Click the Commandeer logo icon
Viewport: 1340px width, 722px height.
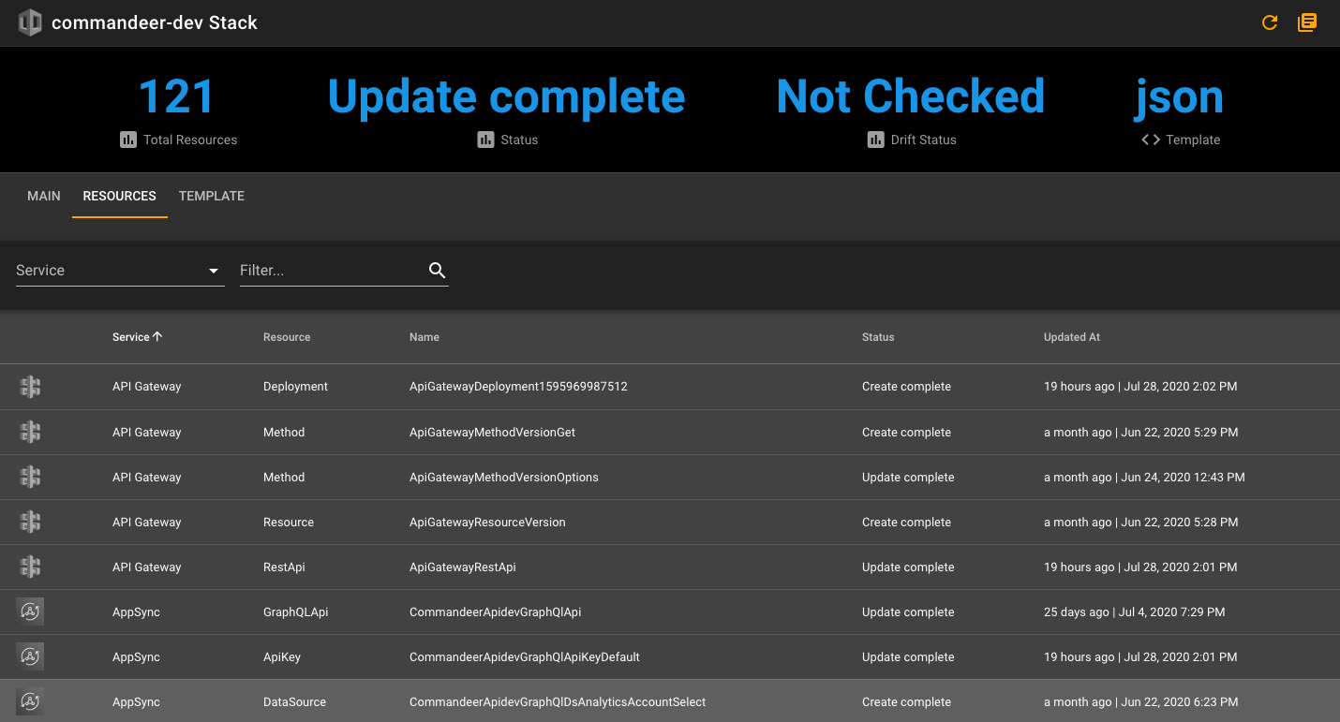(30, 22)
